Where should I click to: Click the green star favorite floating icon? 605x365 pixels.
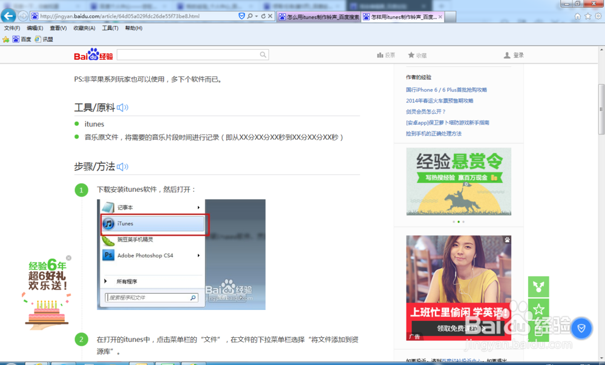coord(538,309)
